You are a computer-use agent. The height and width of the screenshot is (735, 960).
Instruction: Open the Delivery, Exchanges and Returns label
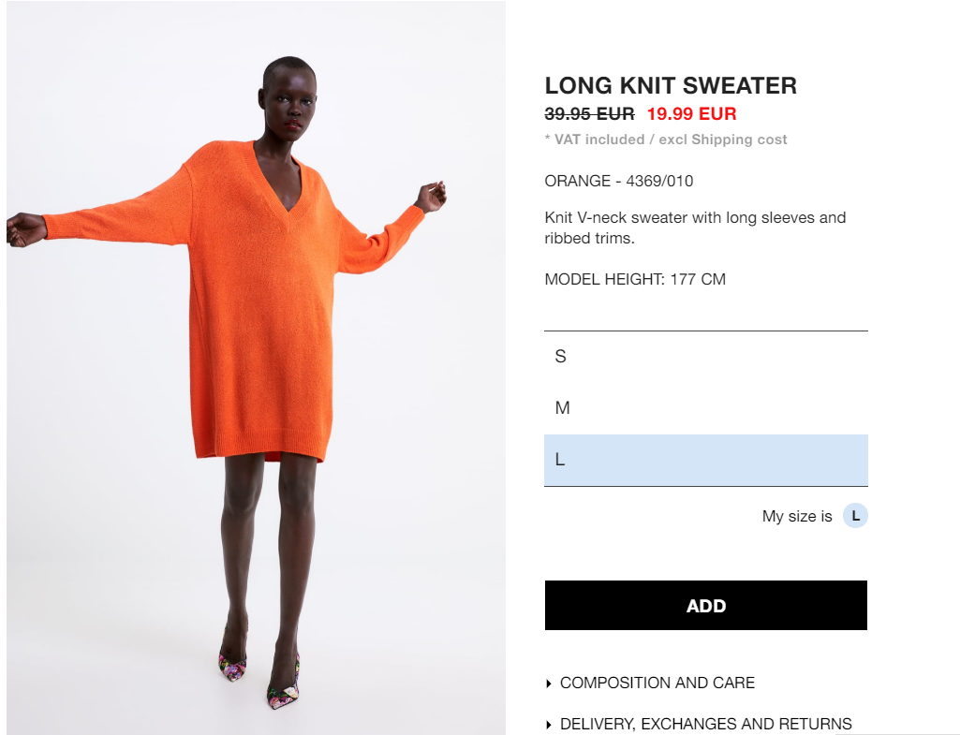click(706, 724)
